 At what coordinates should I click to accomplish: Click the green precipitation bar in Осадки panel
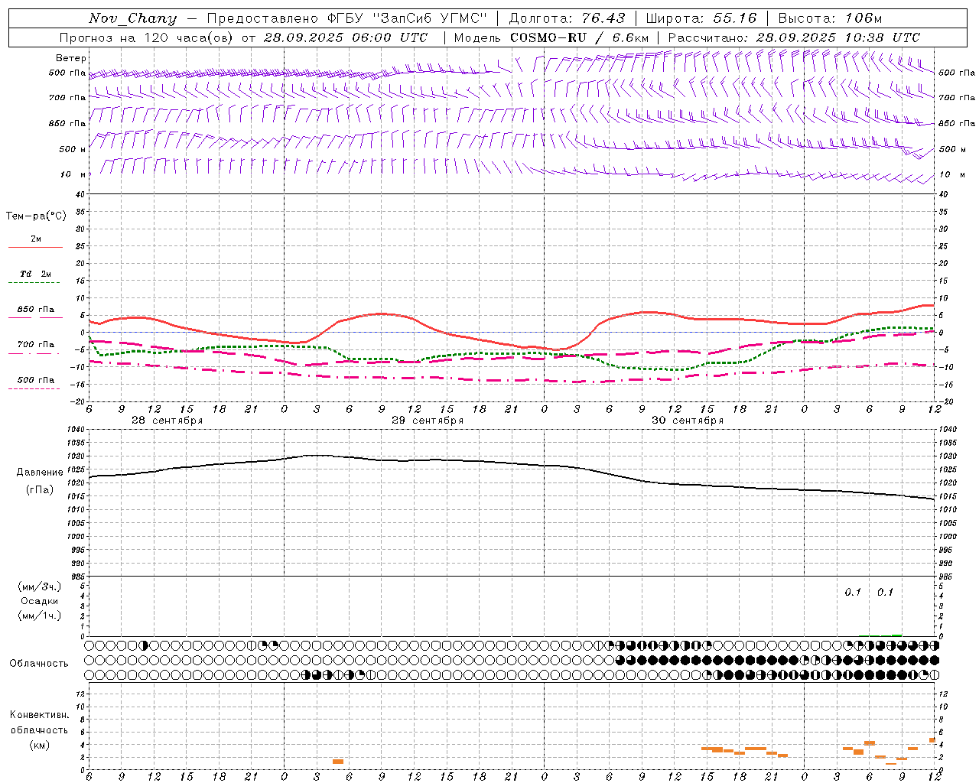coord(897,635)
